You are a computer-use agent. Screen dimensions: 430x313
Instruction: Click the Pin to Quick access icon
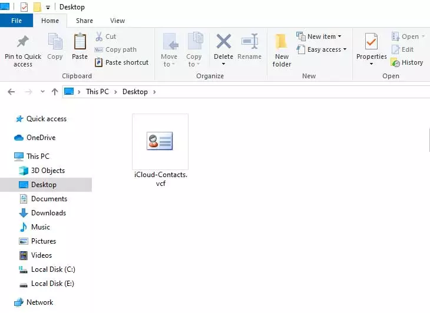click(22, 42)
